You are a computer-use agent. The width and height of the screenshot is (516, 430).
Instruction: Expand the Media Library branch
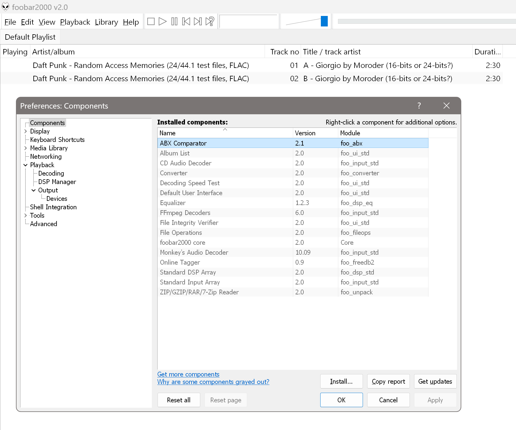click(x=25, y=148)
